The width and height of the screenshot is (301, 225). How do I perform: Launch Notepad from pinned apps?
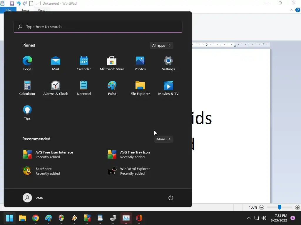[x=84, y=88]
